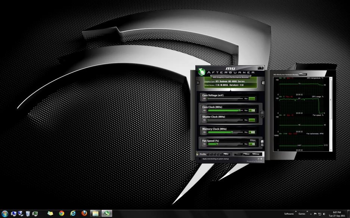This screenshot has height=218, width=350.
Task: Expand the Games toolbar chevron in taskbar
Action: pos(307,212)
